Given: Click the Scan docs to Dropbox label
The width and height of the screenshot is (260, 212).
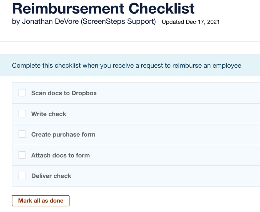Looking at the screenshot, I should [x=64, y=93].
